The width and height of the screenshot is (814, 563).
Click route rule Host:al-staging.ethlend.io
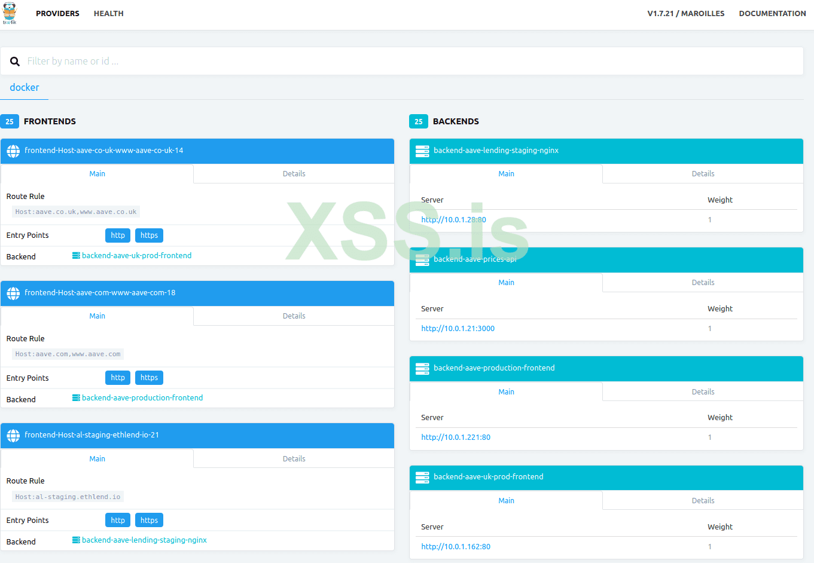(x=68, y=497)
